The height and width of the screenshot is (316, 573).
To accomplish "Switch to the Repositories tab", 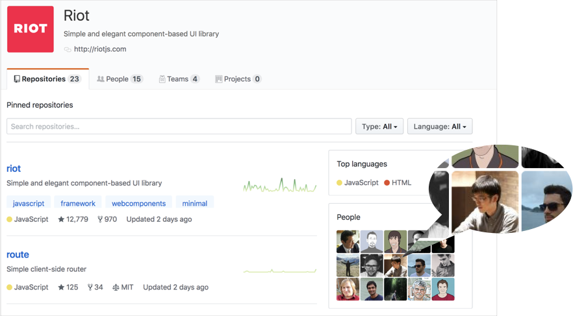I will tap(48, 79).
